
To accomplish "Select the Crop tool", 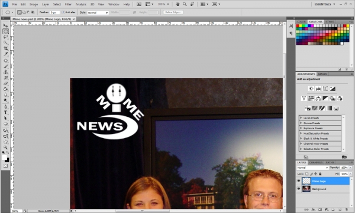I will pos(6,48).
